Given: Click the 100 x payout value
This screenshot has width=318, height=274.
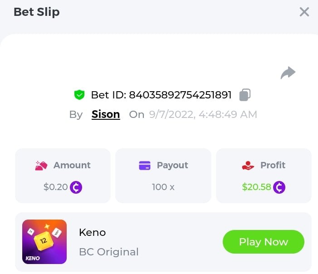Looking at the screenshot, I should [x=163, y=187].
